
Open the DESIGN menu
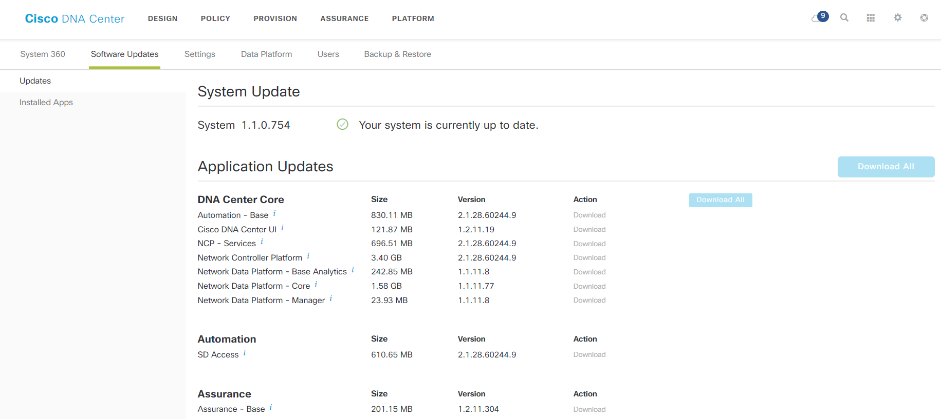[163, 18]
